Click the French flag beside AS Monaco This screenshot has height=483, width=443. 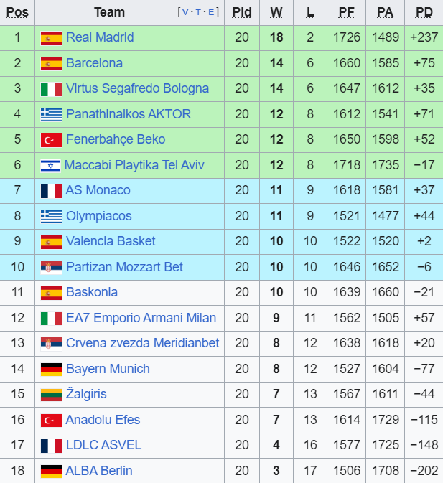51,191
